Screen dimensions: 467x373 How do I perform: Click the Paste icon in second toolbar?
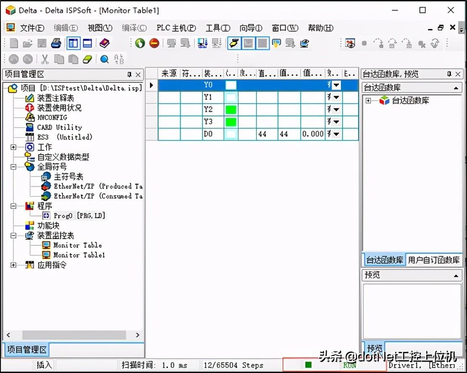(x=73, y=59)
